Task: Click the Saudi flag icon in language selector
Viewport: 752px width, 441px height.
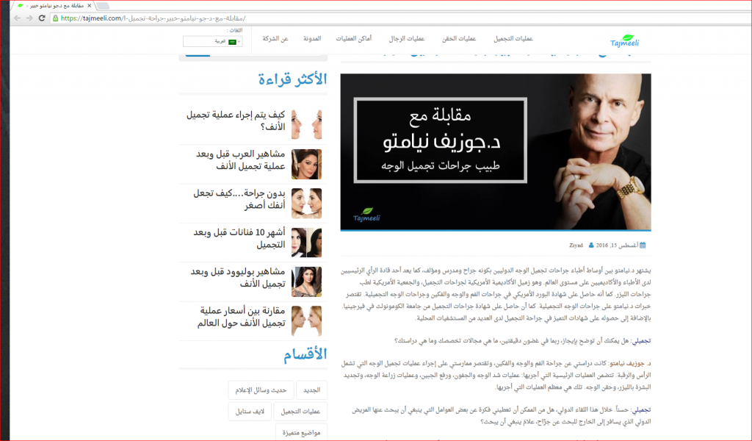Action: (233, 42)
